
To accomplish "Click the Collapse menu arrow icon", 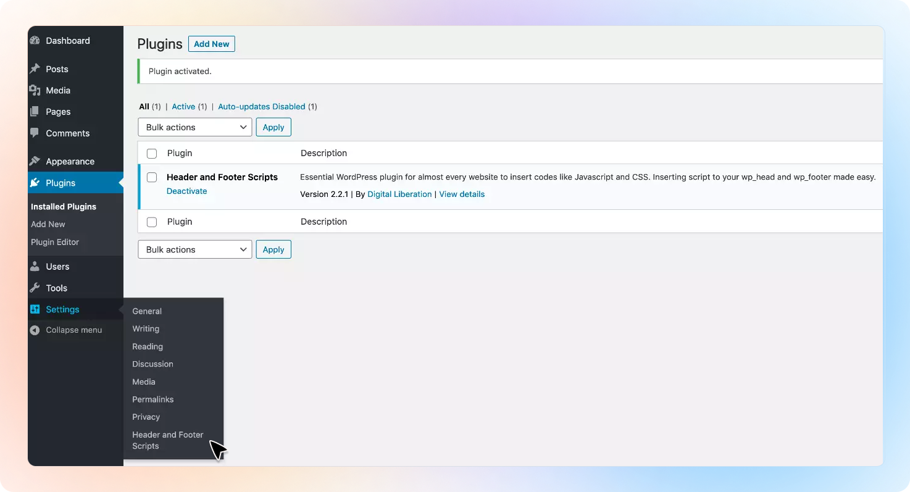I will (35, 330).
